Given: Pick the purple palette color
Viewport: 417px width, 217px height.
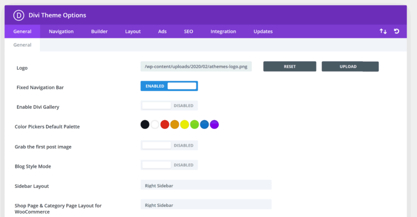Looking at the screenshot, I should [x=214, y=124].
